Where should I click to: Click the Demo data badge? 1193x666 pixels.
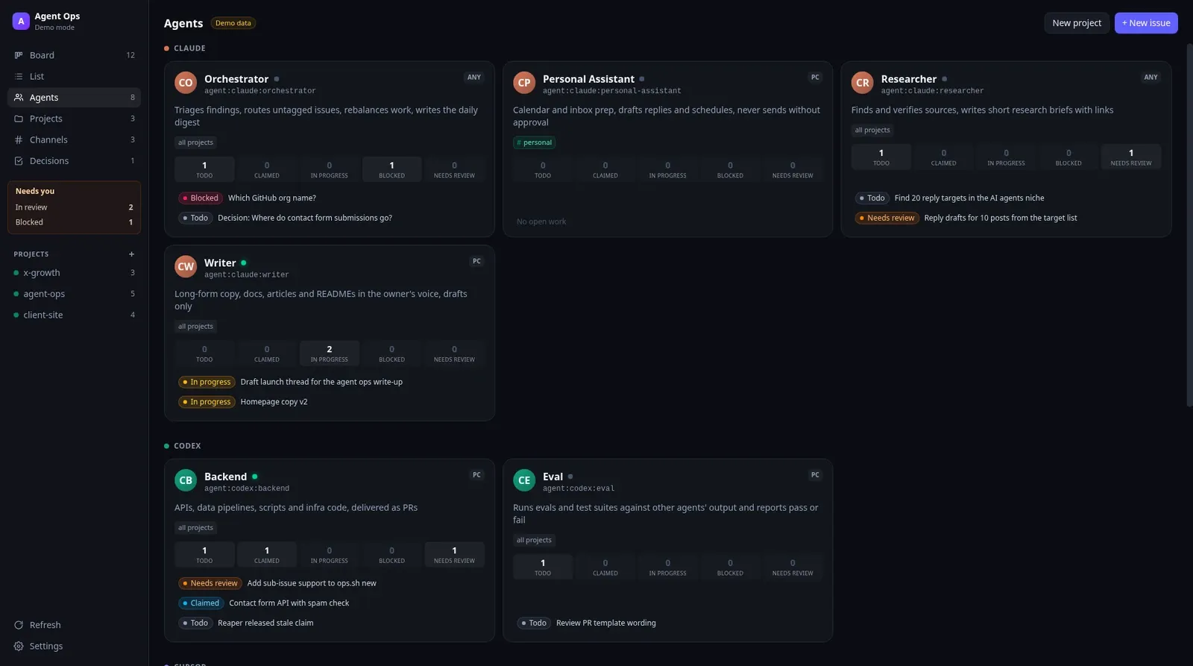click(x=233, y=23)
